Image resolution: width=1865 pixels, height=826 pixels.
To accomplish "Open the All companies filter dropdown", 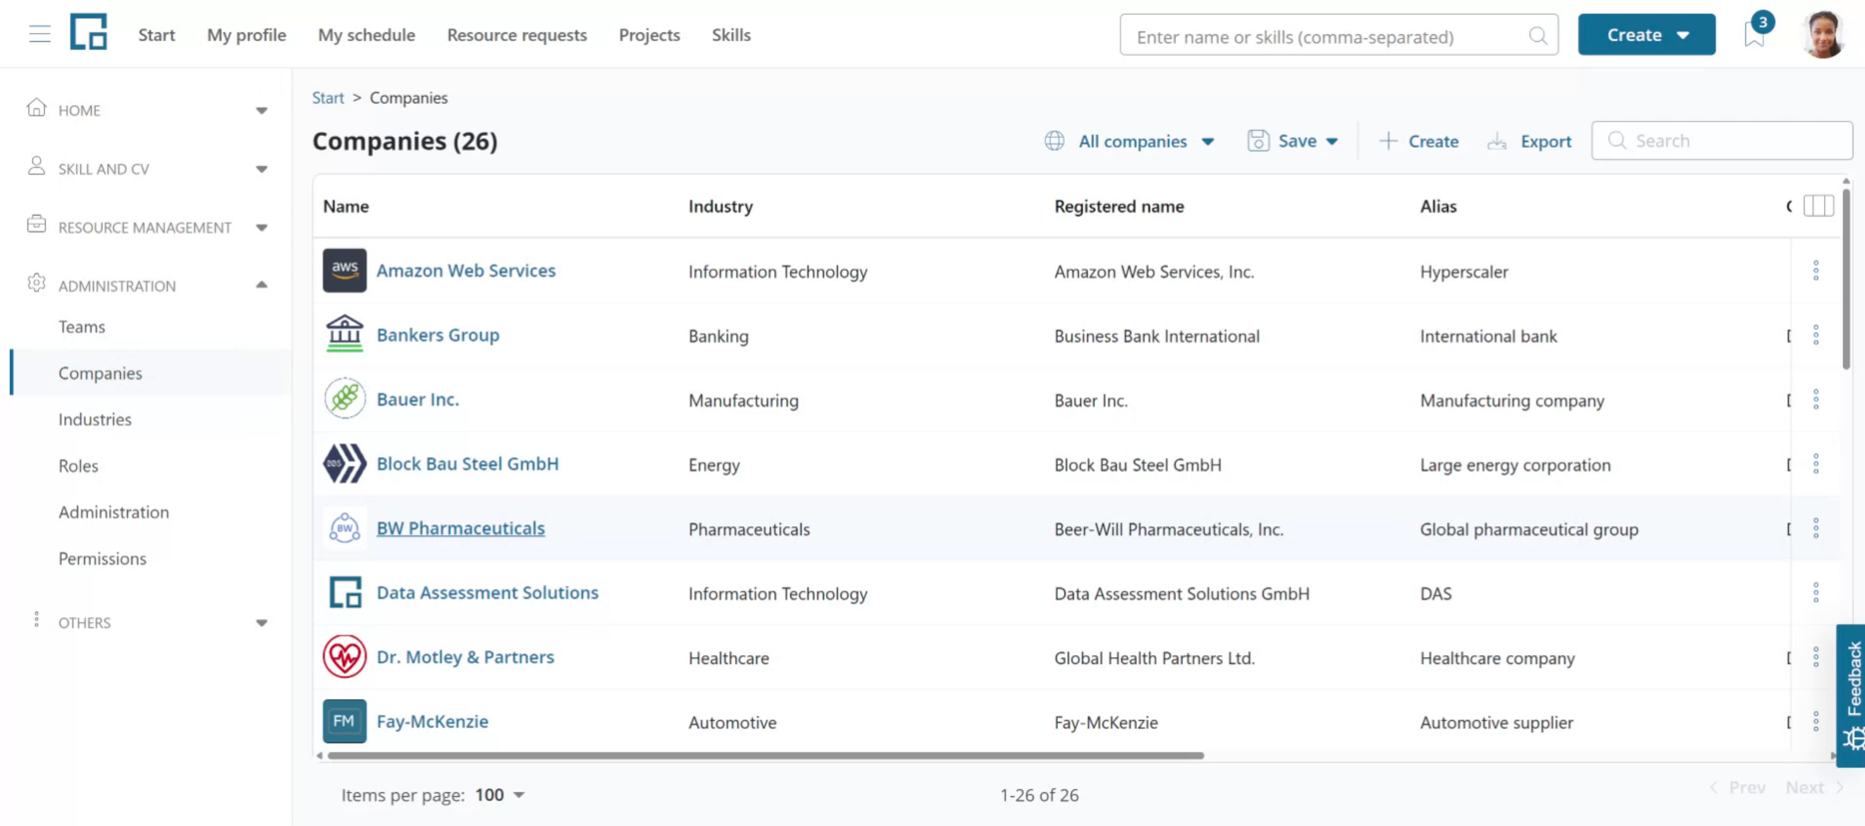I will tap(1130, 140).
